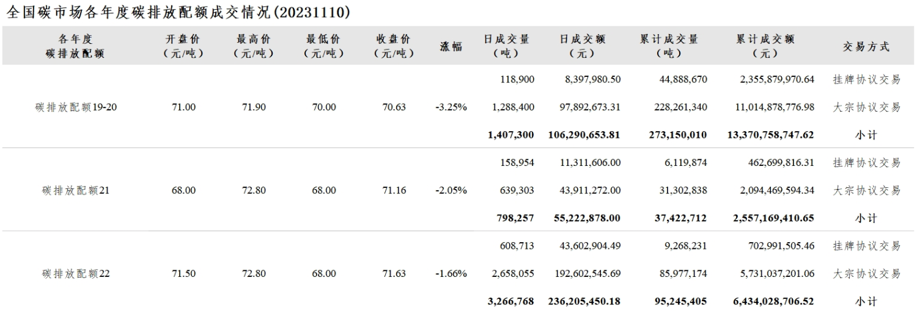The image size is (917, 311).
Task: Select the 涨幅 column header
Action: (451, 46)
